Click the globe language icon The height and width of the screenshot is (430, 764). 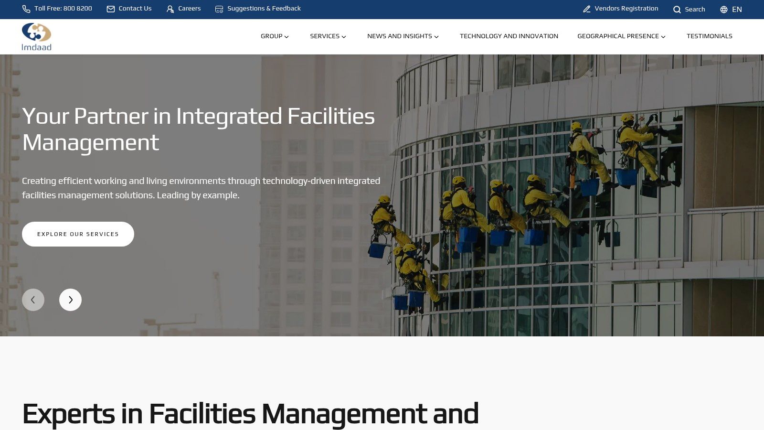(x=724, y=10)
